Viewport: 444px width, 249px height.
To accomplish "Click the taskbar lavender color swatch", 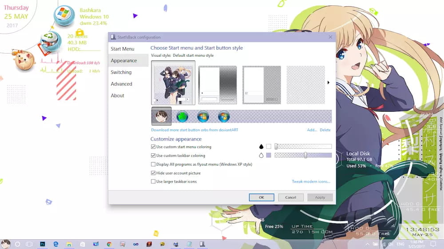I will click(269, 155).
